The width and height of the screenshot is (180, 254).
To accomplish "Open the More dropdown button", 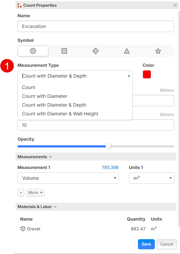I will pyautogui.click(x=35, y=193).
